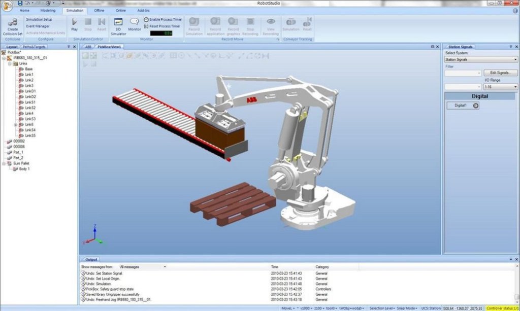520x311 pixels.
Task: Switch to the Modeling ribbon tab
Action: point(48,10)
